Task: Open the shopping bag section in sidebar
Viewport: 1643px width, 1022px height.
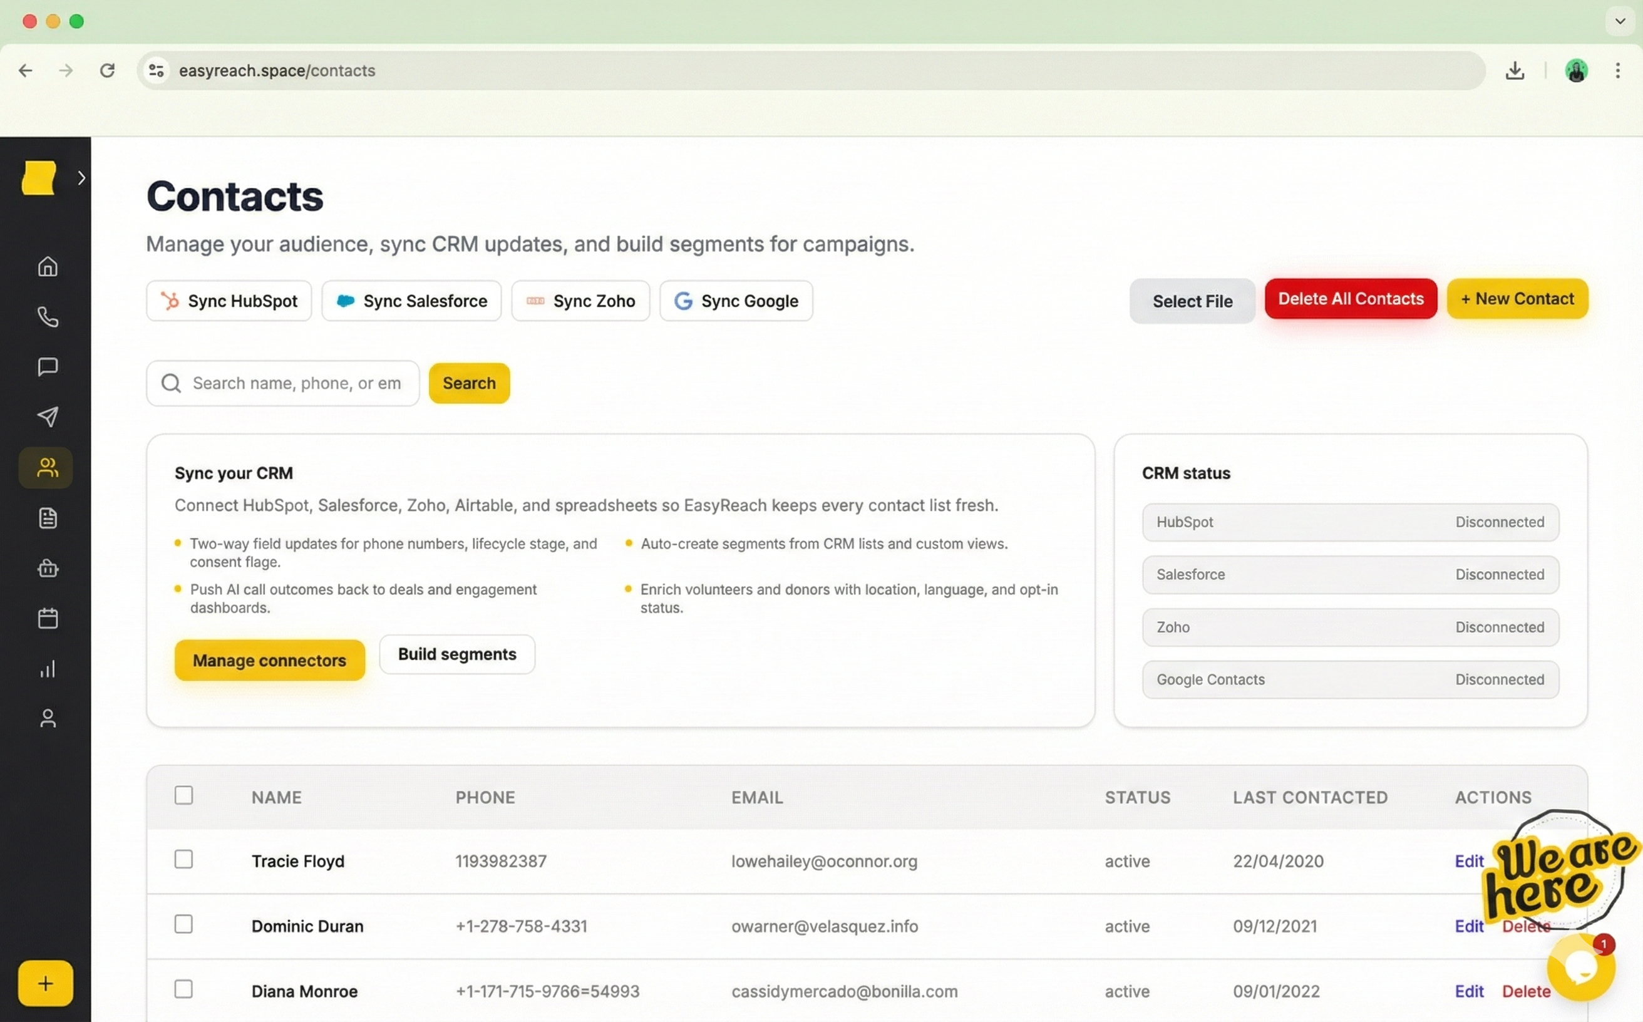Action: pos(46,568)
